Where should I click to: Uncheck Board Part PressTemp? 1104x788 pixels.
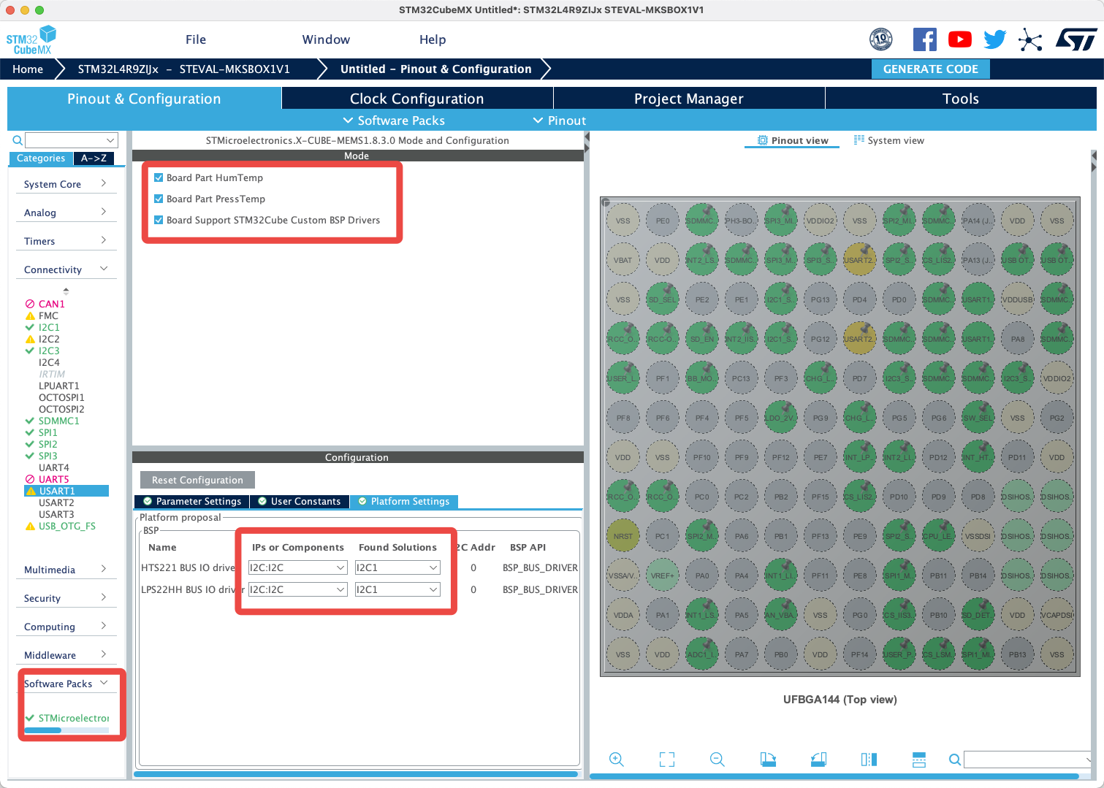159,199
